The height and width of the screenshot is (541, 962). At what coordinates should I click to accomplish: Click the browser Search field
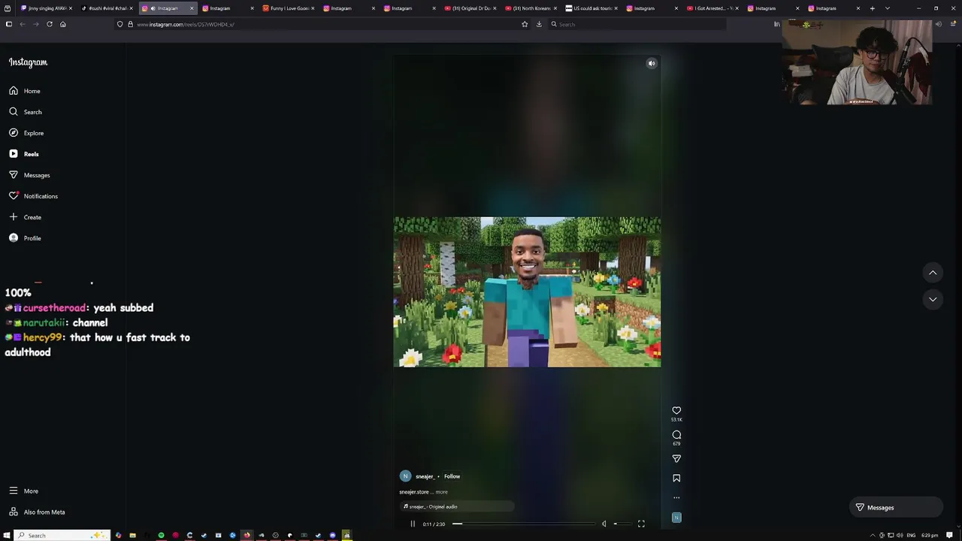637,24
